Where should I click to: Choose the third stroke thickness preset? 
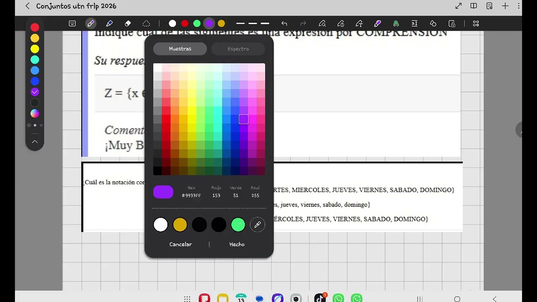pyautogui.click(x=265, y=23)
